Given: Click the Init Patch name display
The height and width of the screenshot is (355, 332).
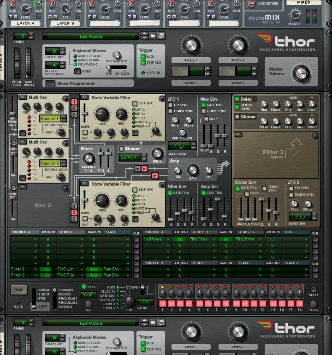Looking at the screenshot, I should [x=91, y=36].
